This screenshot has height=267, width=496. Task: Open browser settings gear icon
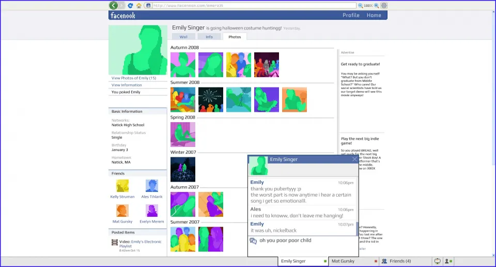click(384, 5)
